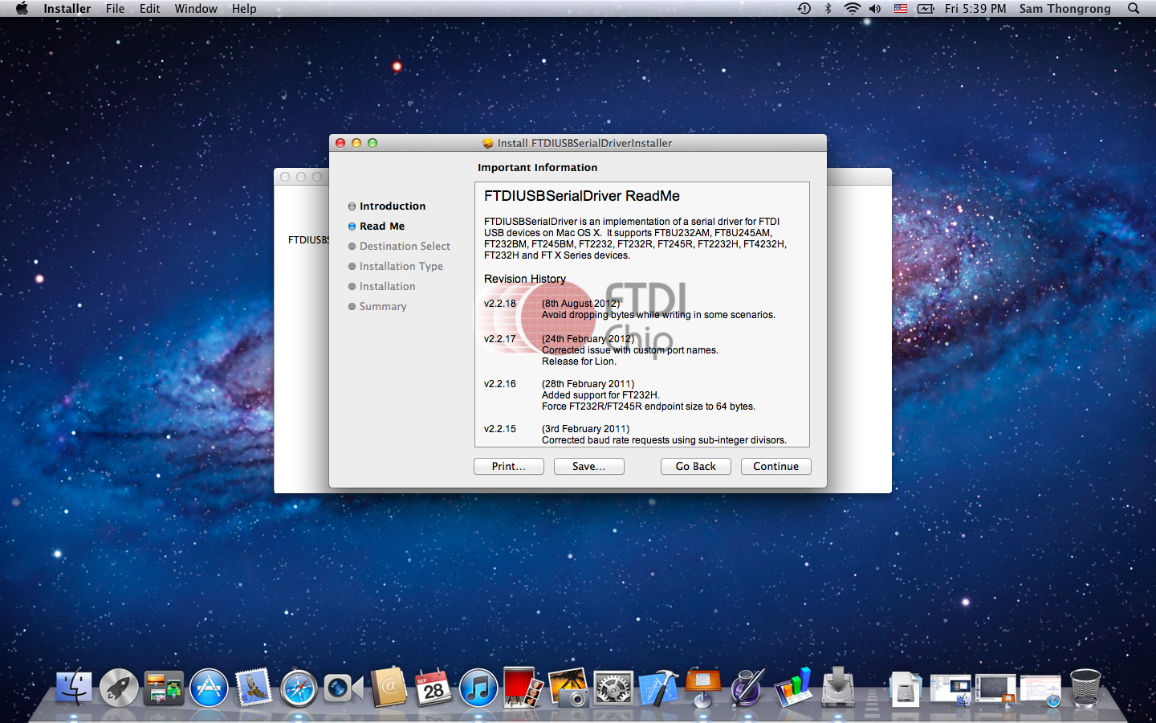The height and width of the screenshot is (723, 1156).
Task: Open Numbers bar chart icon in dock
Action: tap(793, 688)
